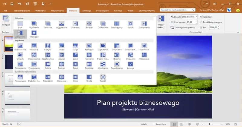Open quick access toolbar customize arrow
Viewport: 242px width, 127px height.
(51, 4)
